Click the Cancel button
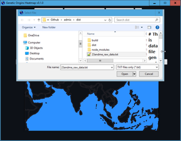181x141 pixels. pos(149,74)
